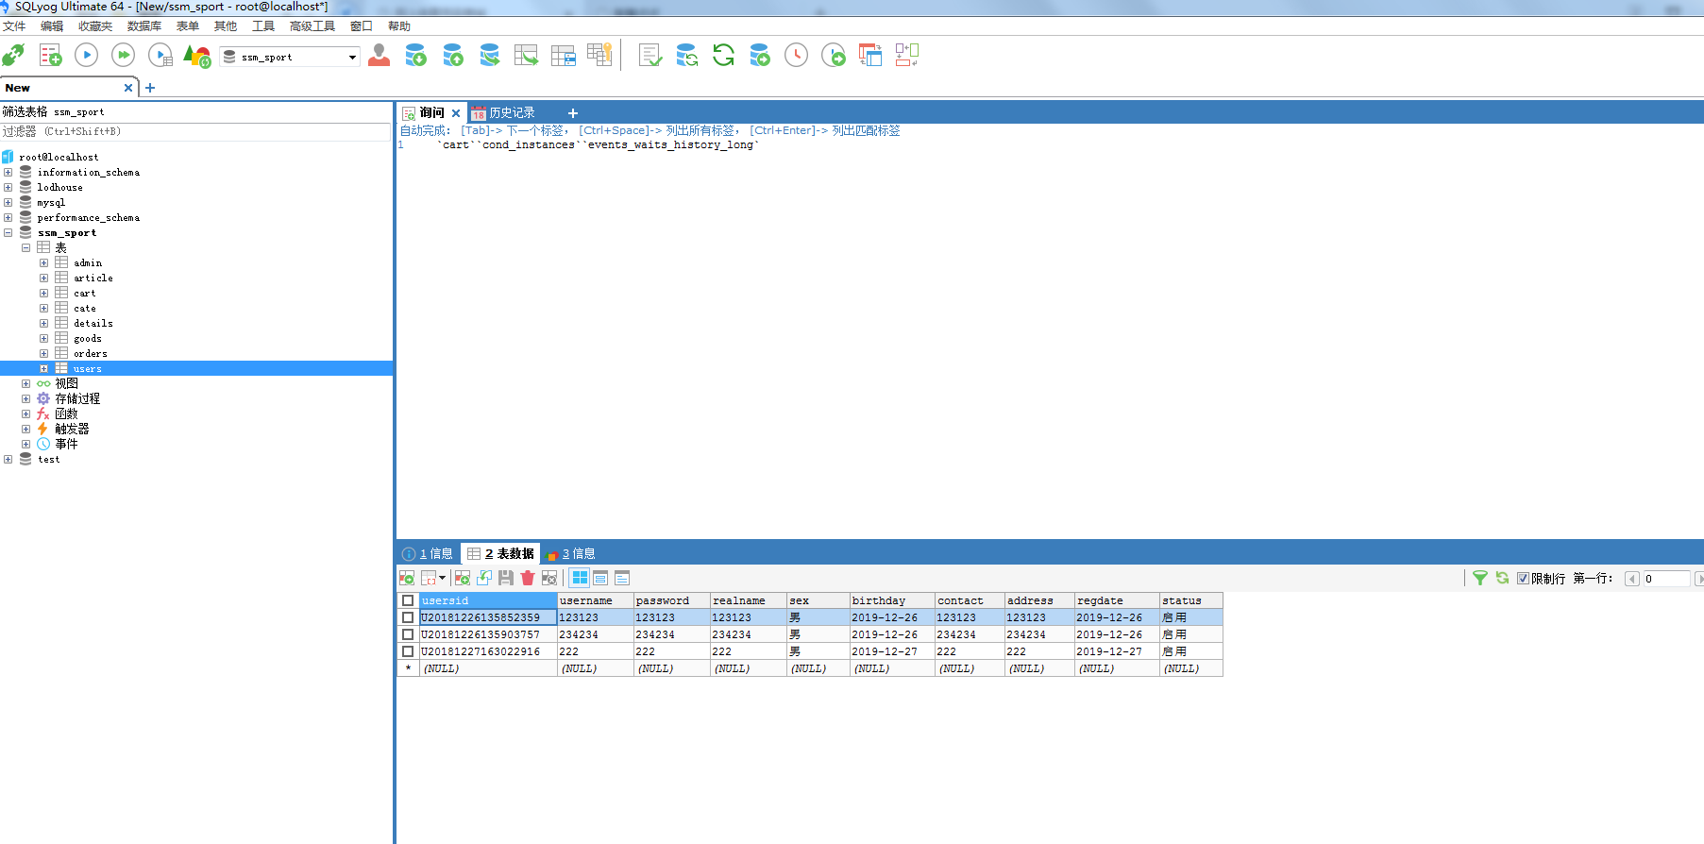Collapse the 表 tables folder

25,247
